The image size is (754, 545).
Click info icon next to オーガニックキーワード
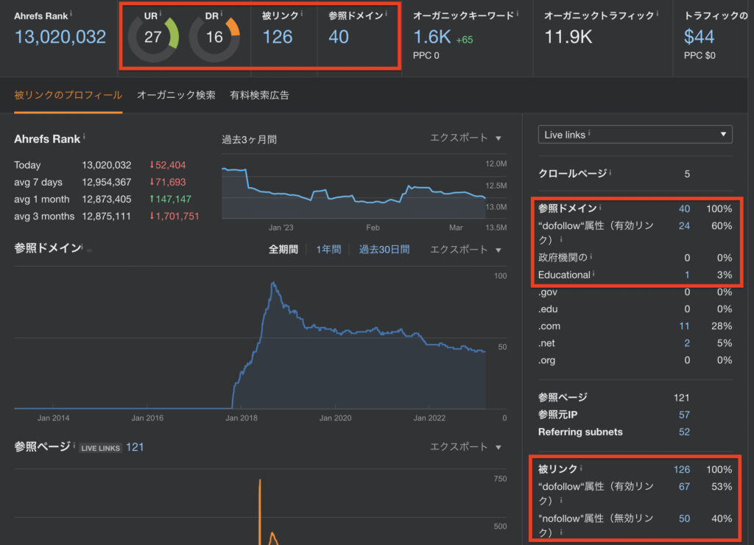pyautogui.click(x=517, y=13)
